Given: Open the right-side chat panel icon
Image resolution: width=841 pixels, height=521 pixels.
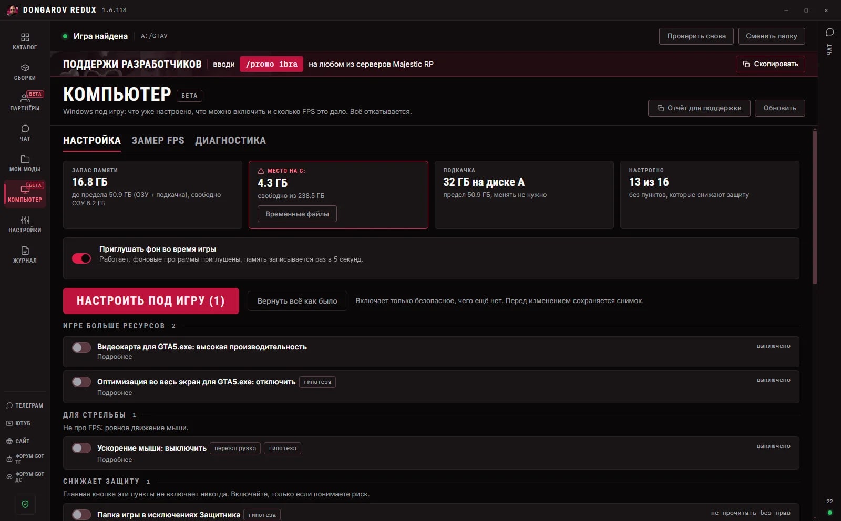Looking at the screenshot, I should point(830,33).
